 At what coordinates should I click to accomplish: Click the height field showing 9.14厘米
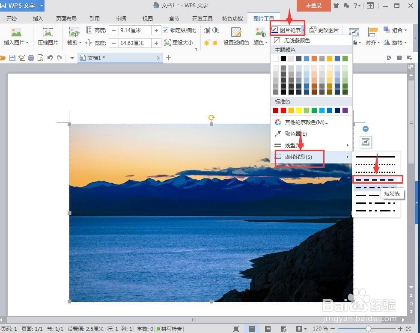pos(135,30)
